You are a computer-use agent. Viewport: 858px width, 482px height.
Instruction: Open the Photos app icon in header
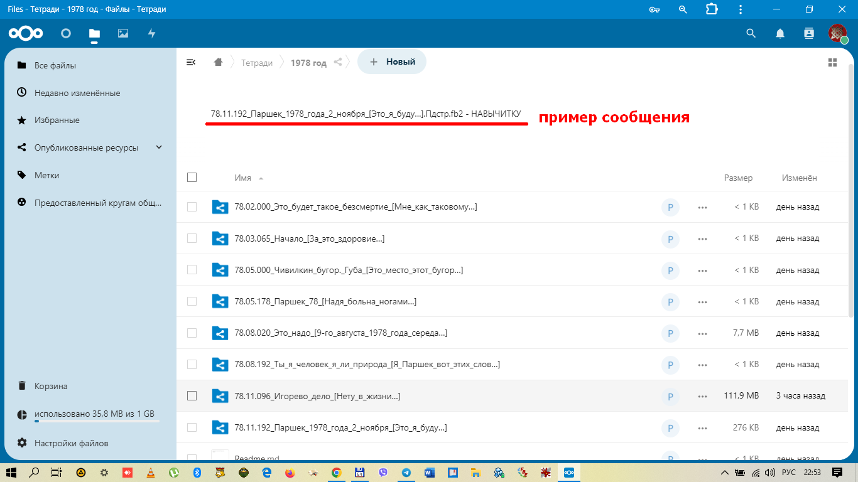coord(123,33)
